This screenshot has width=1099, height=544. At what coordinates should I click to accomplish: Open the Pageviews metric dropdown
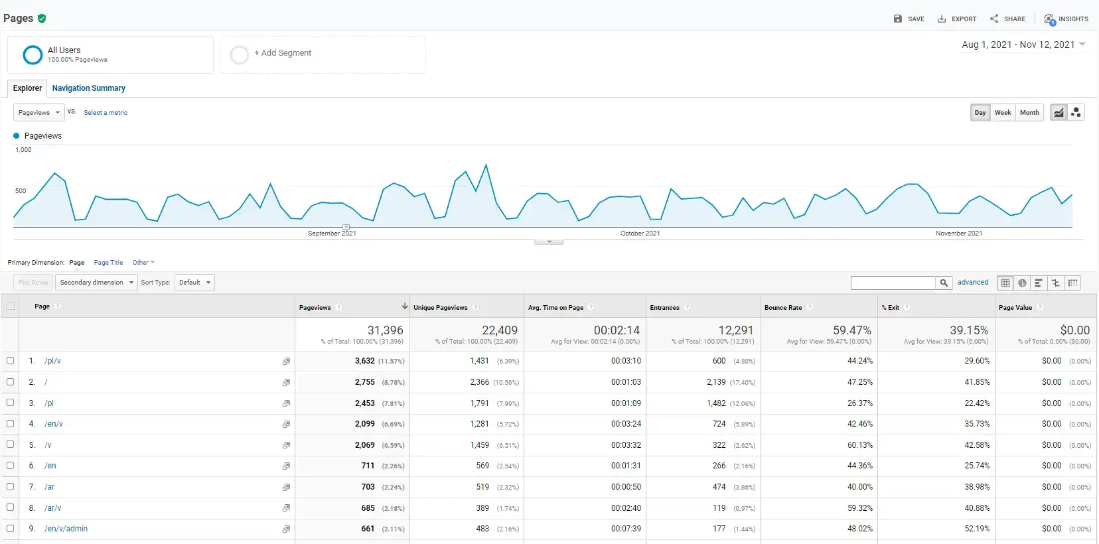[39, 113]
